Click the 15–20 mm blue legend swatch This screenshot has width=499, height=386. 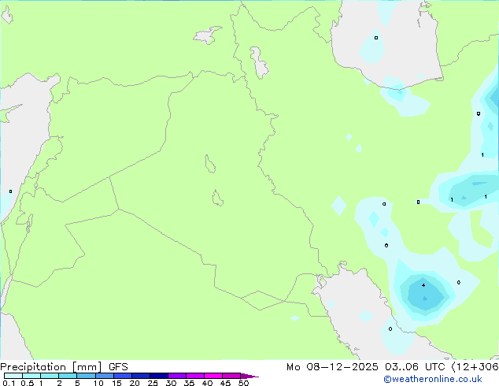(x=122, y=376)
